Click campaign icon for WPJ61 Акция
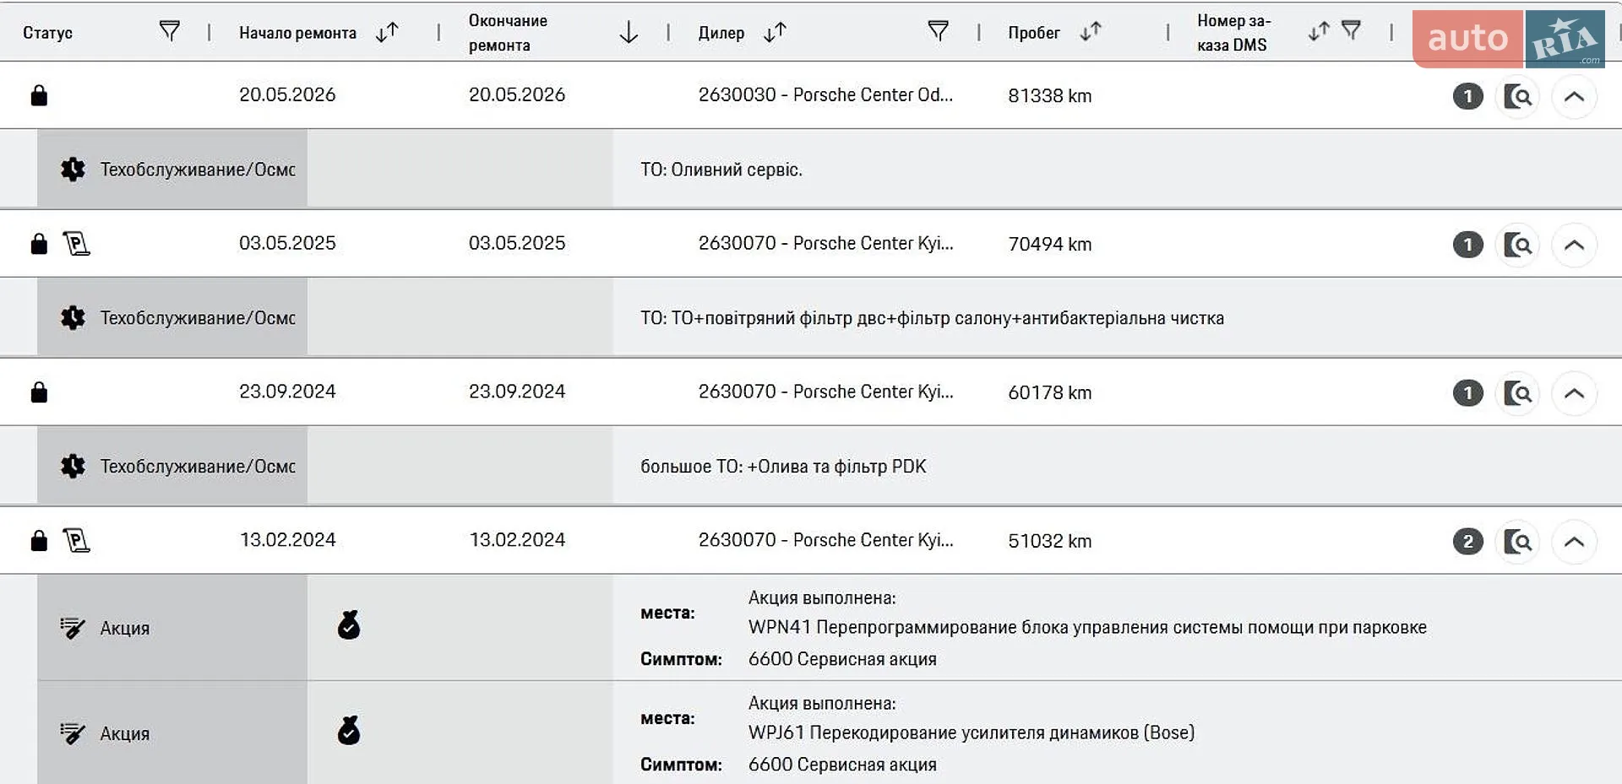This screenshot has height=784, width=1622. [x=73, y=733]
